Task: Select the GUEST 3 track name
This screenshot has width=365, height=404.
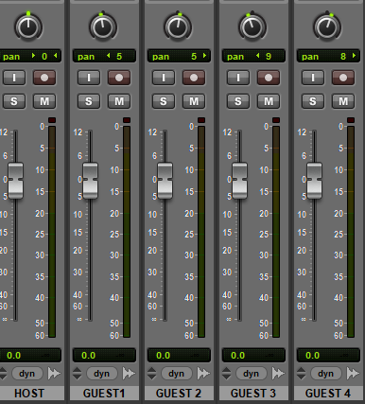Action: [x=253, y=394]
